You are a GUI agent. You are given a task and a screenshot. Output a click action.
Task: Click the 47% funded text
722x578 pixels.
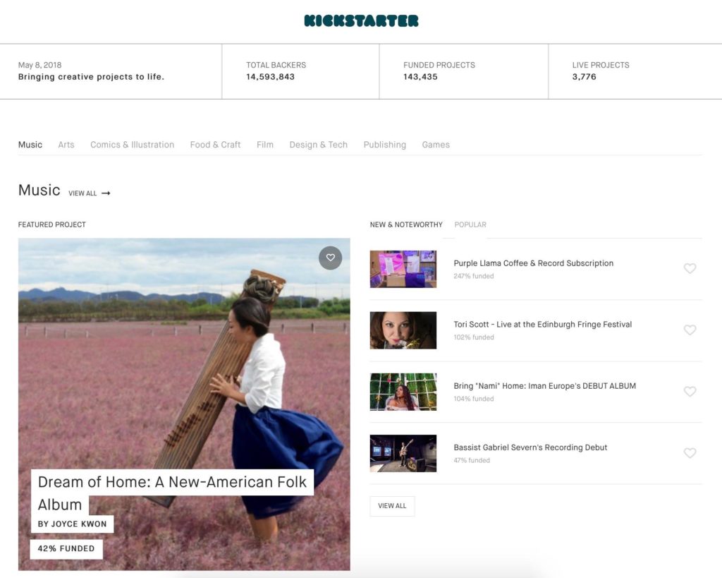coord(472,460)
